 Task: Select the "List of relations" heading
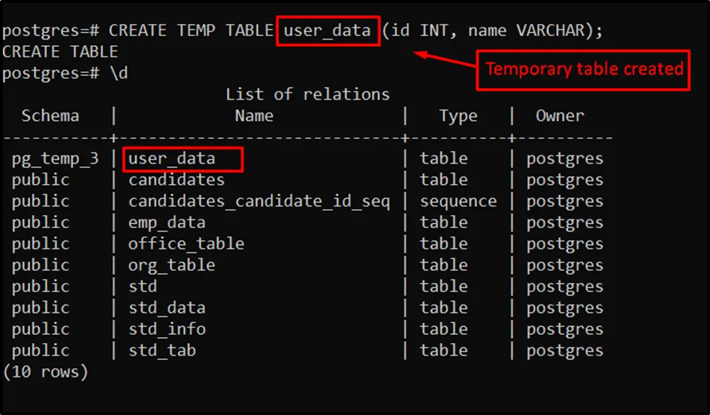coord(307,95)
